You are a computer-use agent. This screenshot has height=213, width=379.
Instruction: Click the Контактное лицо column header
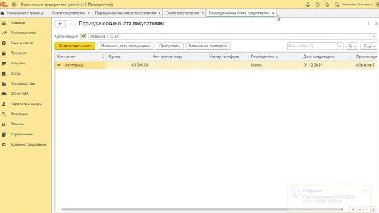tap(179, 57)
